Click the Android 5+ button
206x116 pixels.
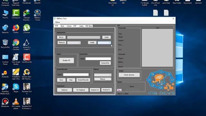(107, 90)
